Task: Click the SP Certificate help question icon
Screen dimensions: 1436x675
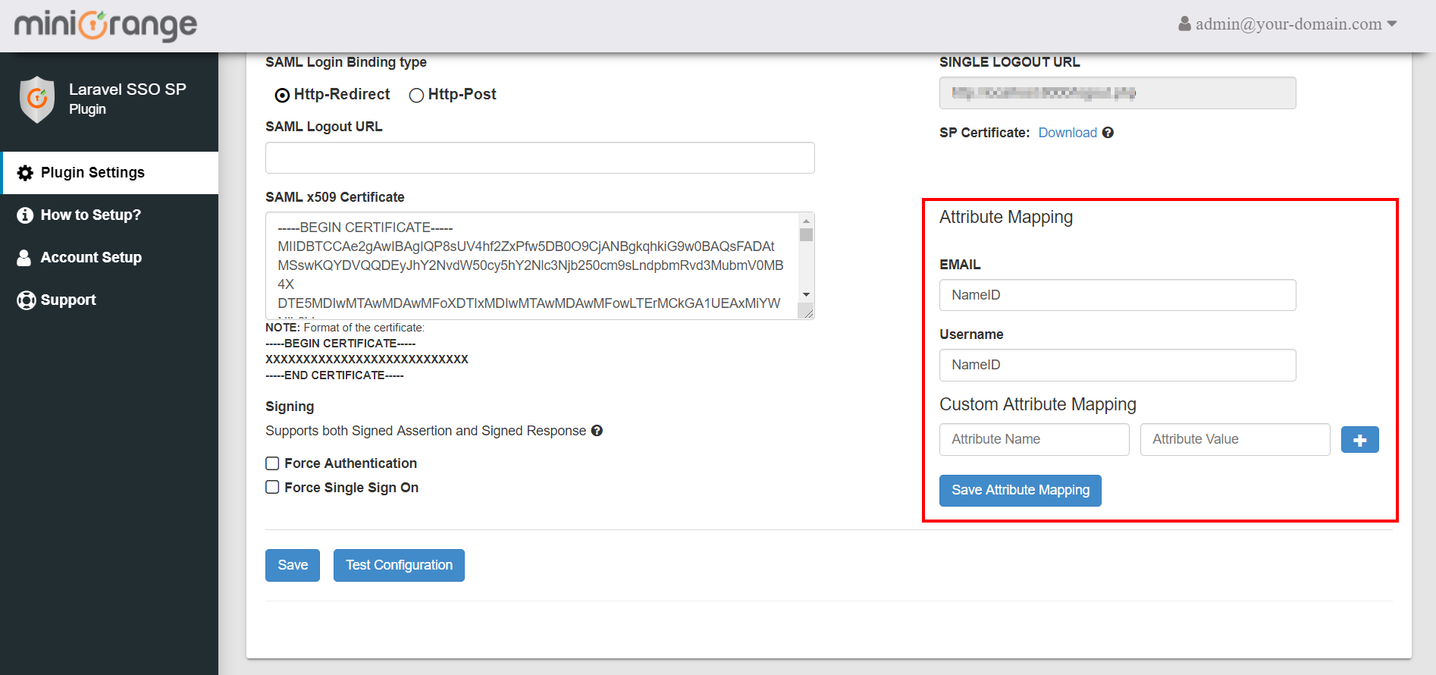Action: click(1108, 133)
